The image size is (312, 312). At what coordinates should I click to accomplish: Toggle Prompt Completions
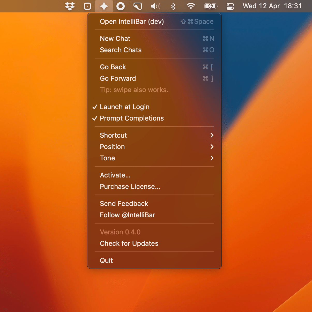coord(154,118)
